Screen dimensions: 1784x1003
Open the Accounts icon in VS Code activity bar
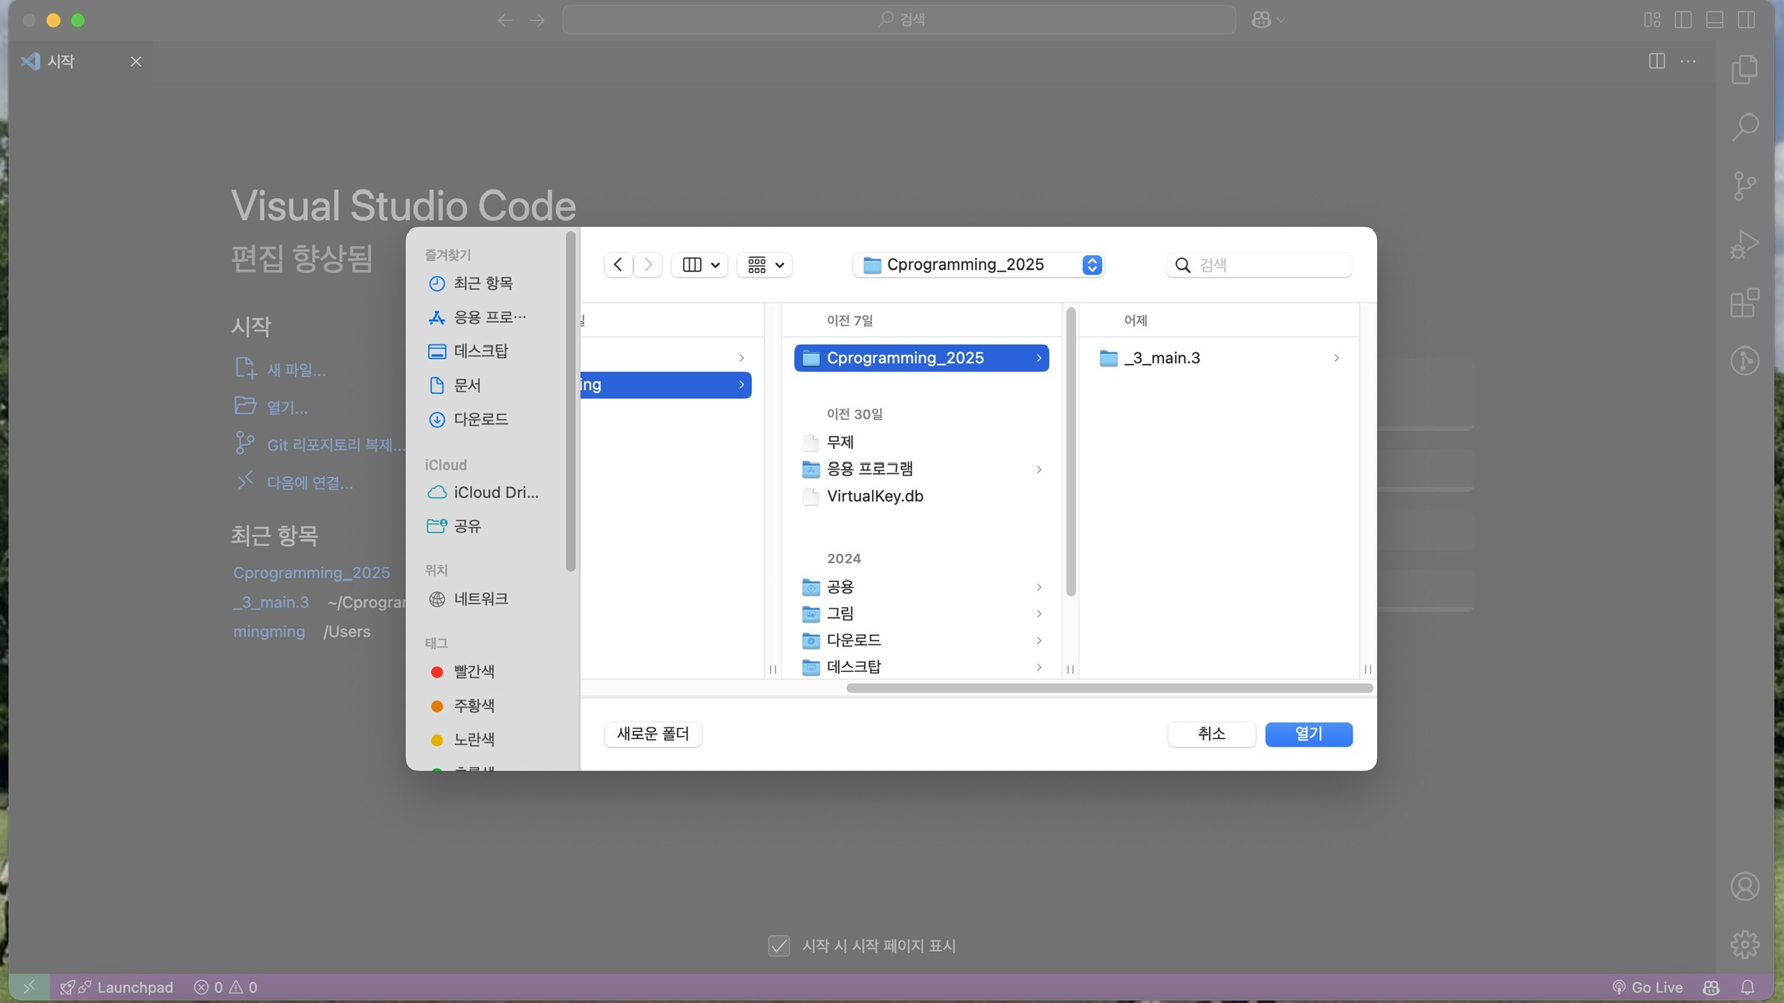pos(1745,886)
